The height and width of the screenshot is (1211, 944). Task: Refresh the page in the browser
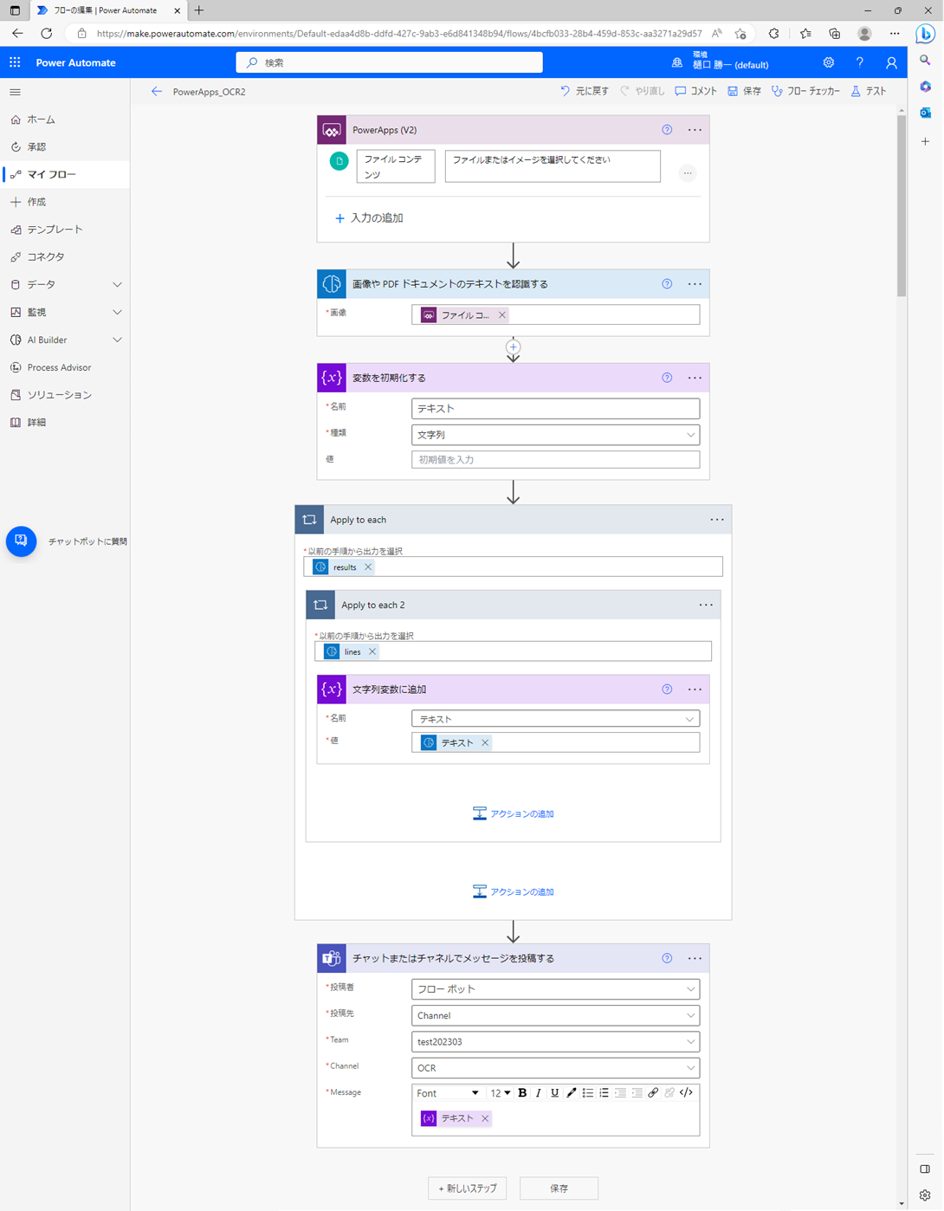pyautogui.click(x=47, y=34)
